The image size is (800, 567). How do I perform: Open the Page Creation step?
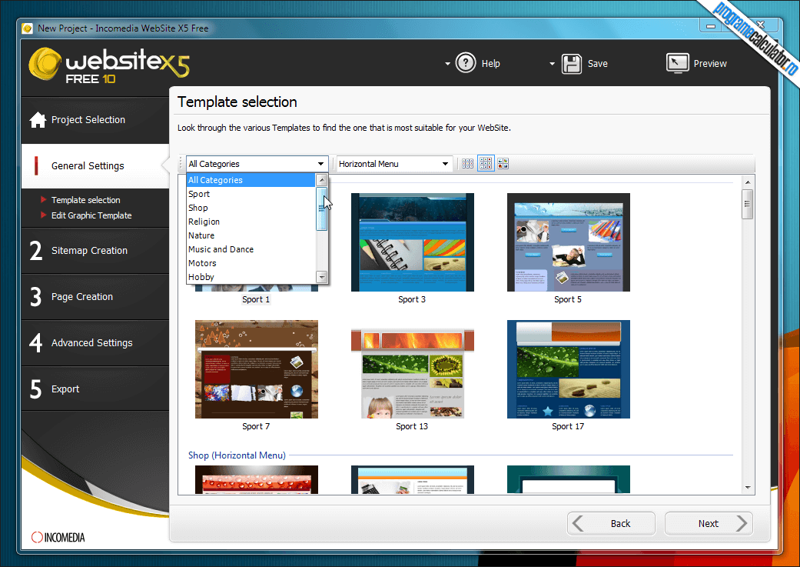tap(95, 297)
